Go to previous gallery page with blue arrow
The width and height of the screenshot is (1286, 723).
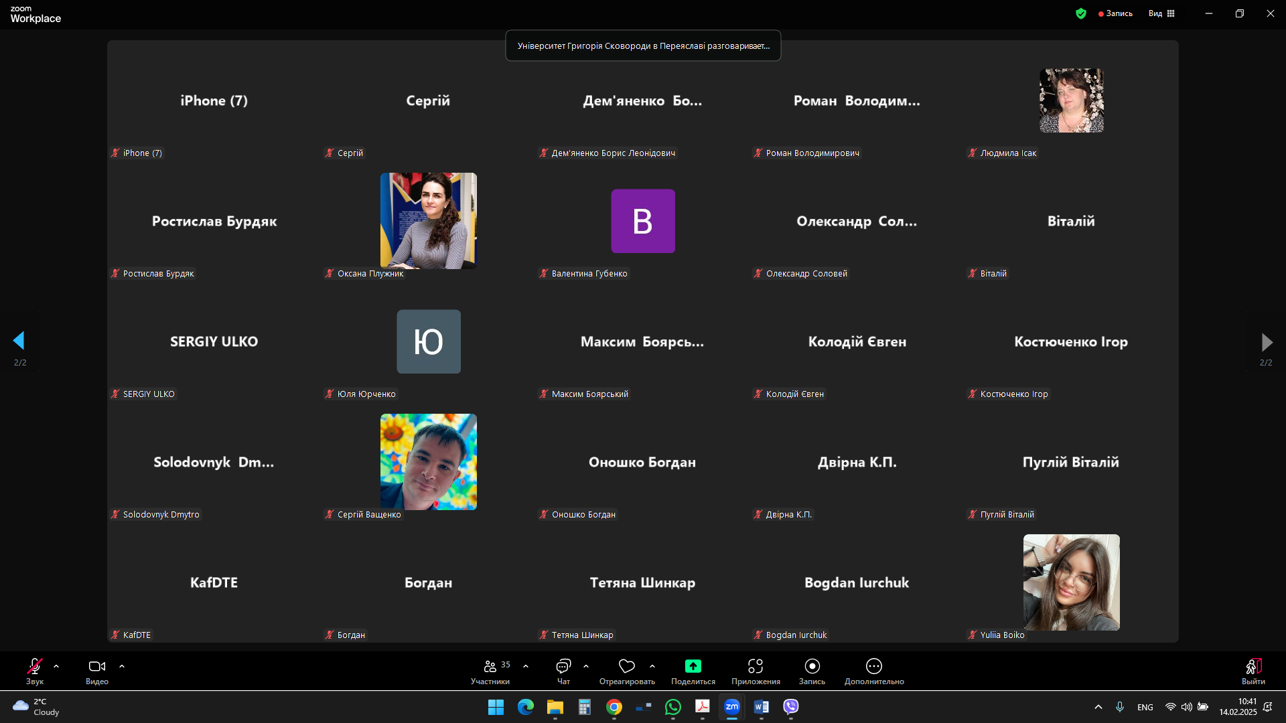(x=19, y=341)
